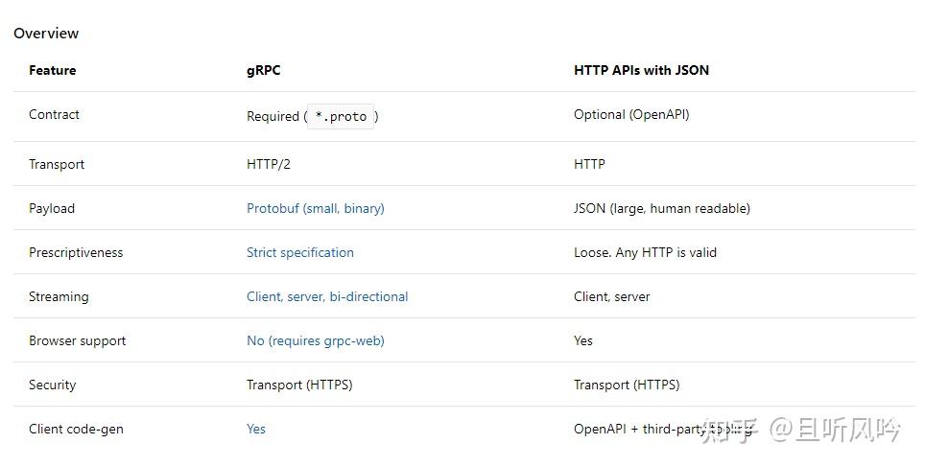
Task: Open the "No (requires grpc-web)" link
Action: point(315,341)
